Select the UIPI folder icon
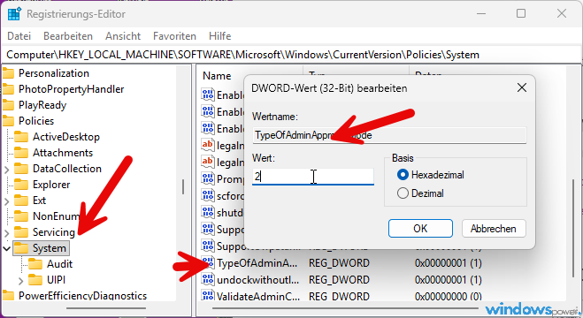This screenshot has height=318, width=583. 35,280
